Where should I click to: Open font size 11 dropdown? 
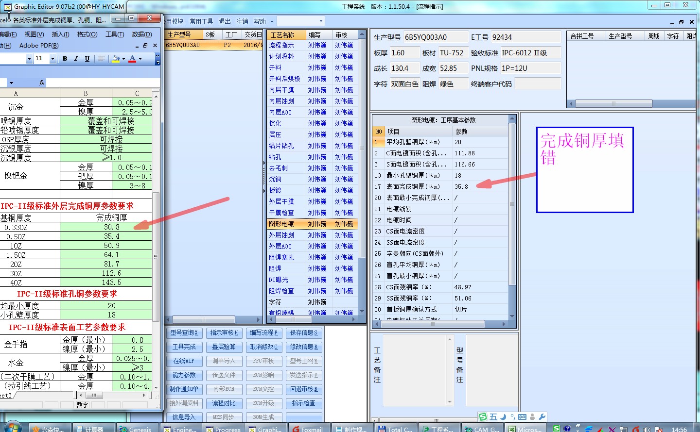[x=52, y=59]
